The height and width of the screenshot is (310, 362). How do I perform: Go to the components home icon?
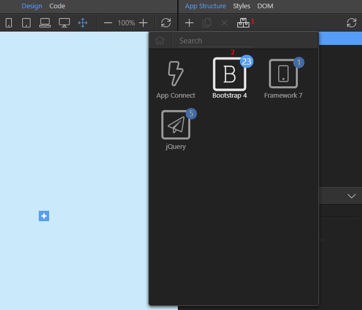coord(160,41)
